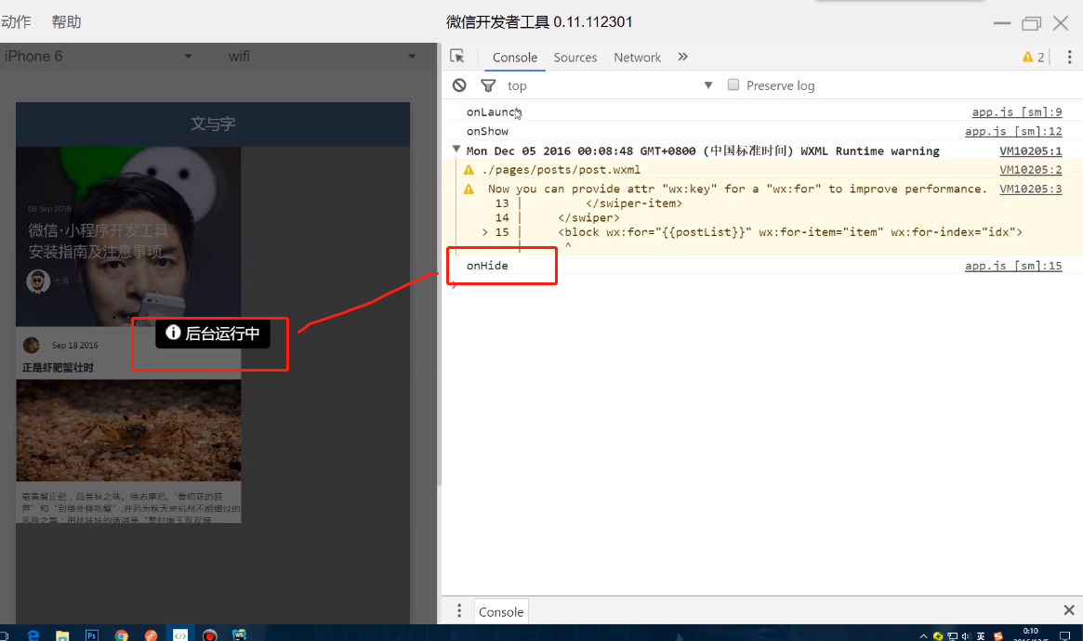
Task: Open the app.js [sm]:15 source link
Action: (x=1013, y=266)
